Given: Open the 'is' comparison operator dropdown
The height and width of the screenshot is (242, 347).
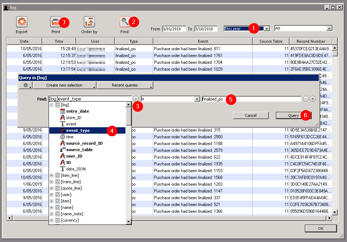Looking at the screenshot, I should coord(197,99).
